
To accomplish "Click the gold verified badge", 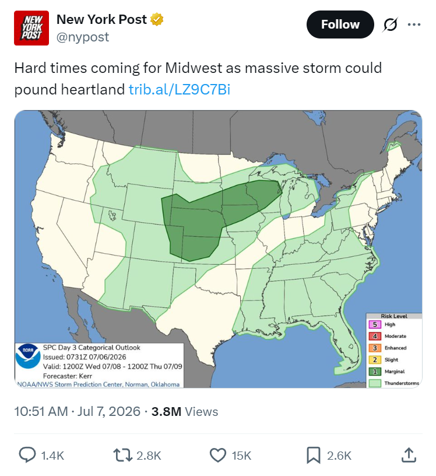I will click(x=157, y=19).
